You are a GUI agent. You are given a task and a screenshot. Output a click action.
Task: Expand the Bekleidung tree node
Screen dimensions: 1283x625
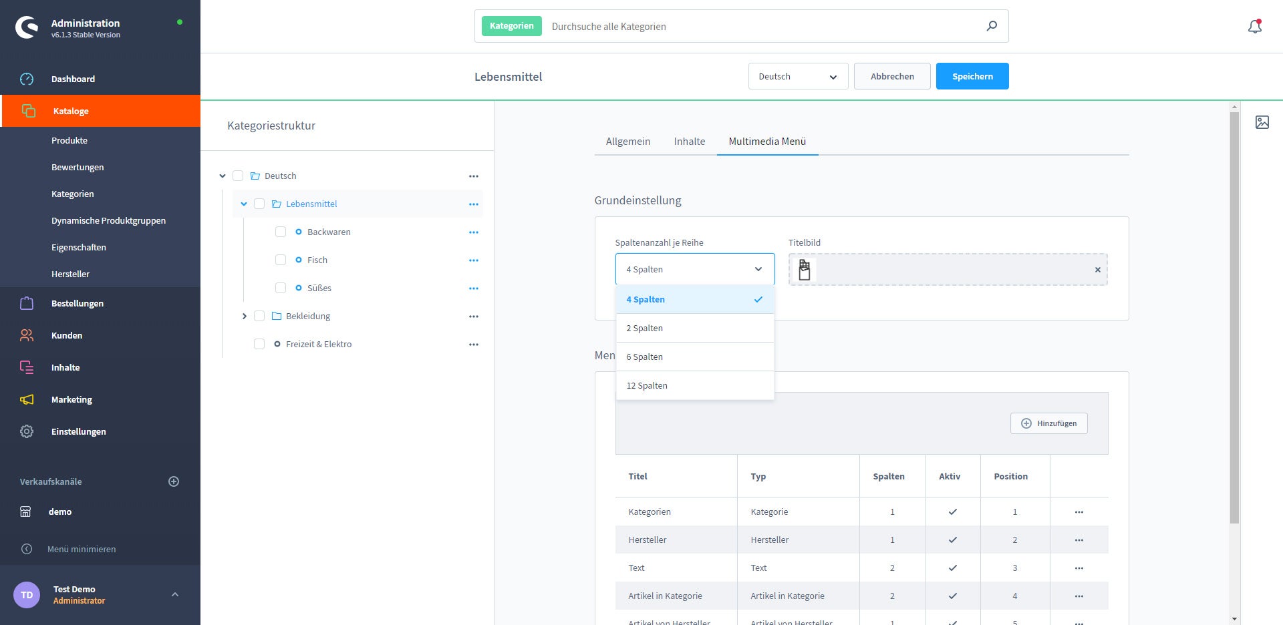coord(244,316)
